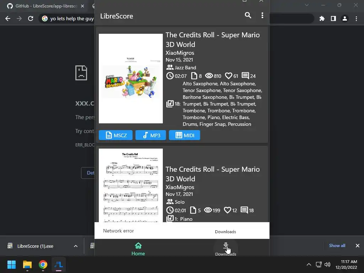This screenshot has height=273, width=364.
Task: Click Show all downloads link
Action: 337,246
